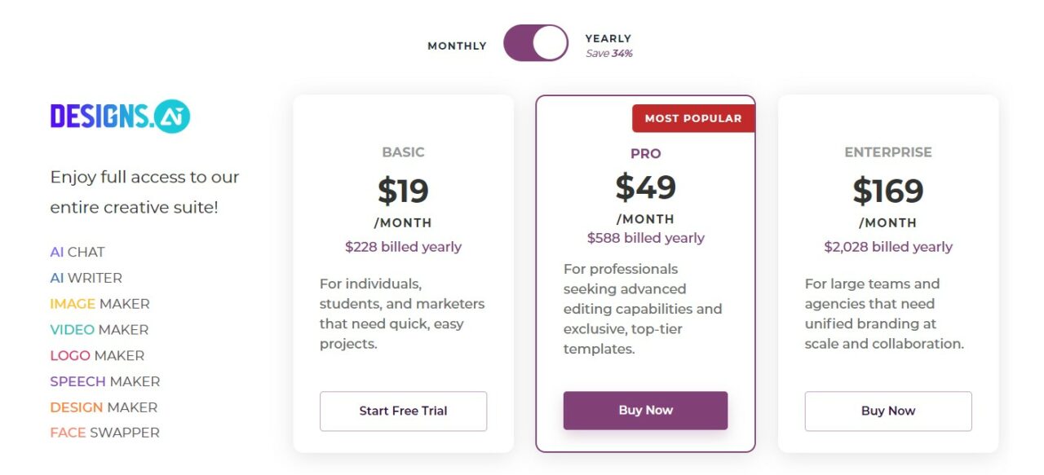Open FACE SWAPPER from the suite list
The width and height of the screenshot is (1044, 475).
pyautogui.click(x=104, y=433)
